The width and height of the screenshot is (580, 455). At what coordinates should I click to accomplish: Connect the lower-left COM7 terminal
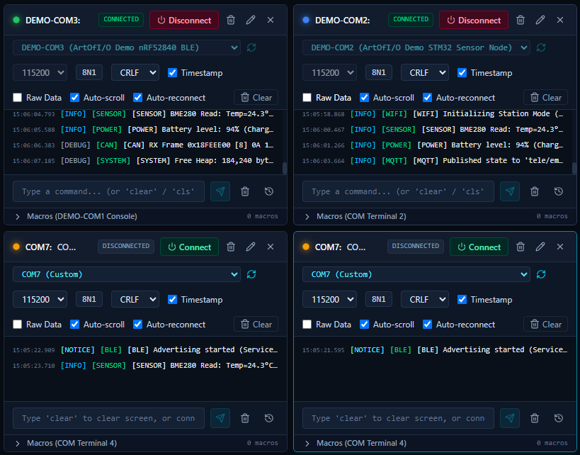coord(189,247)
